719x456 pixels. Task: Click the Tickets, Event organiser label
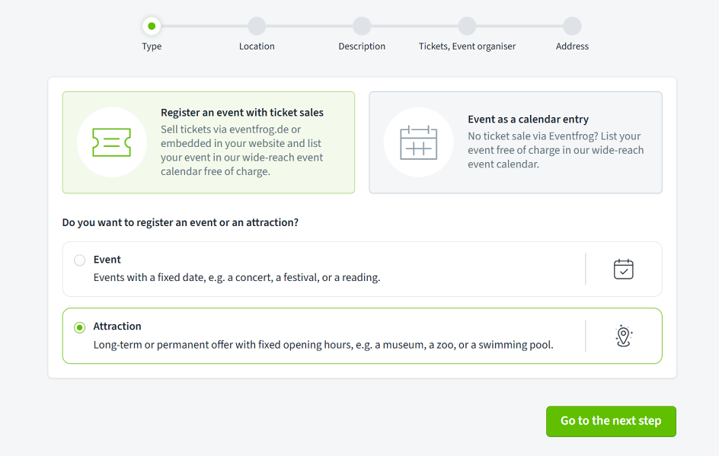[x=467, y=46]
